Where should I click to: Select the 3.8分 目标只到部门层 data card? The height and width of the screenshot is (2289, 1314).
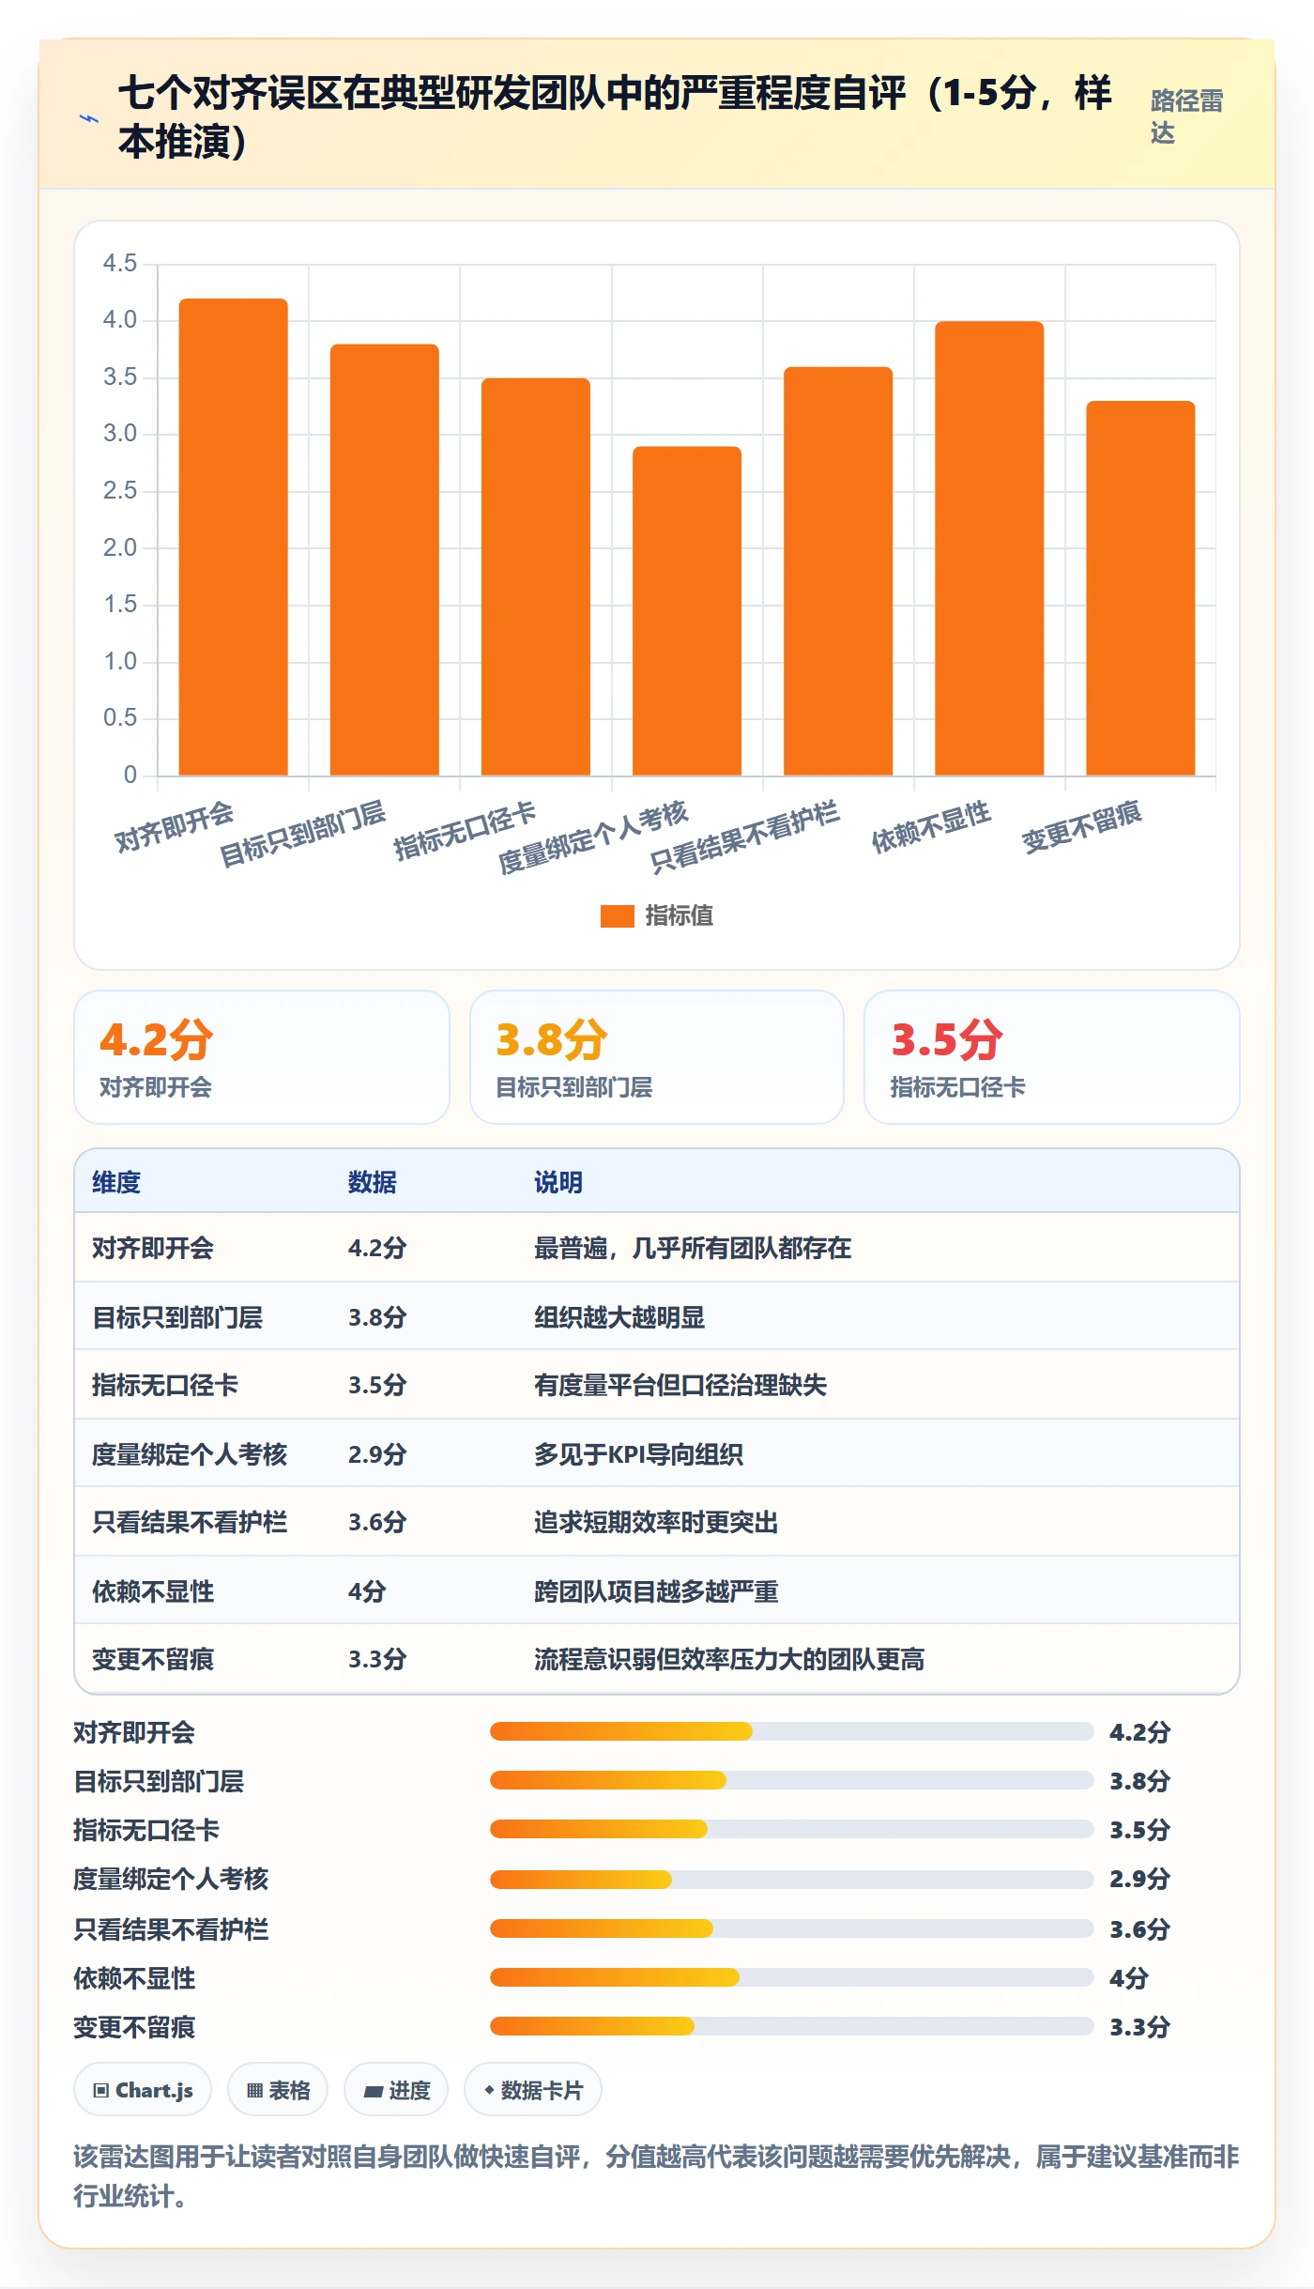pos(657,1057)
